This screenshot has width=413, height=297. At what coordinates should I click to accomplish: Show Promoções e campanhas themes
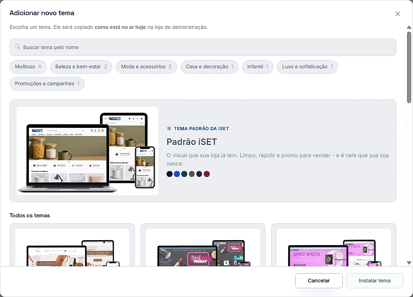tap(47, 84)
